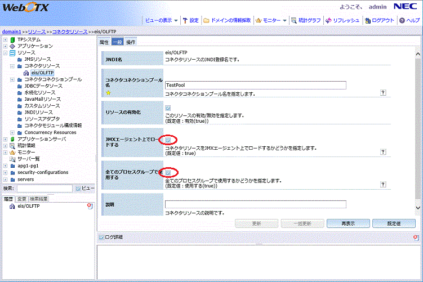This screenshot has width=423, height=282.
Task: Expand the TPシステム tree node
Action: pyautogui.click(x=6, y=39)
